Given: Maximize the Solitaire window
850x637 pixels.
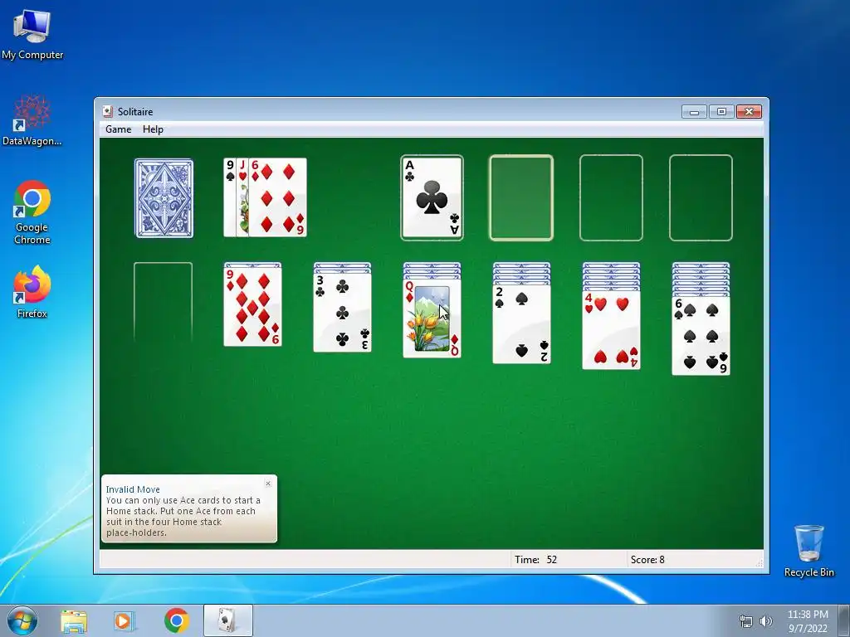Looking at the screenshot, I should click(721, 112).
